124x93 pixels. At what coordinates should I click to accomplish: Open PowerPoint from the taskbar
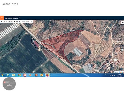(x=36, y=75)
